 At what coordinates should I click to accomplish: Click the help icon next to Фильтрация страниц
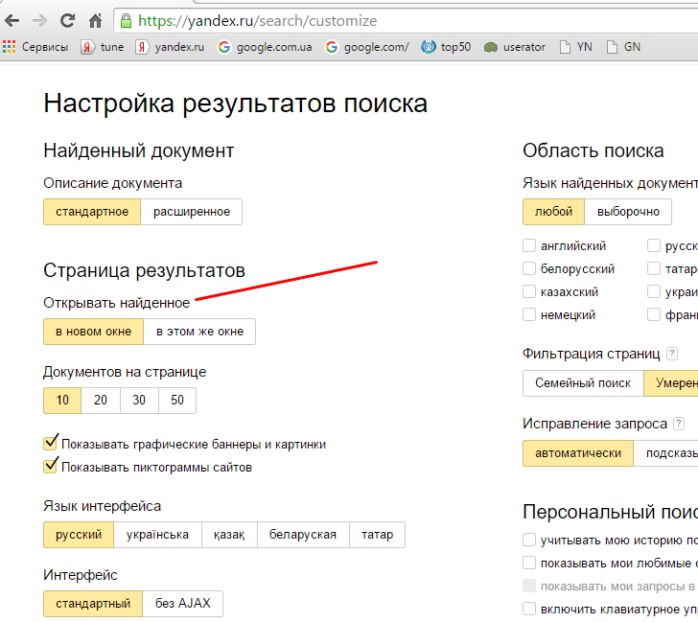[x=672, y=354]
